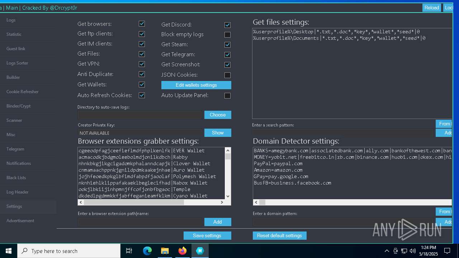Click Reset default settings button

pyautogui.click(x=279, y=235)
